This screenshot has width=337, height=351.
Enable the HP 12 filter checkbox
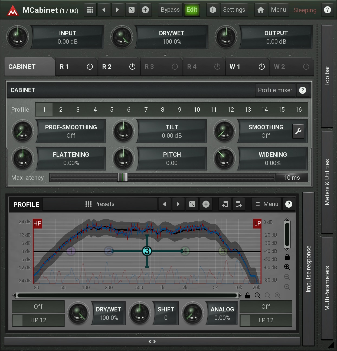(18, 320)
